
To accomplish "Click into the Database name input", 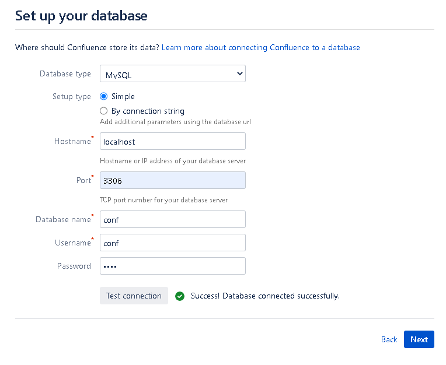I will tap(172, 219).
